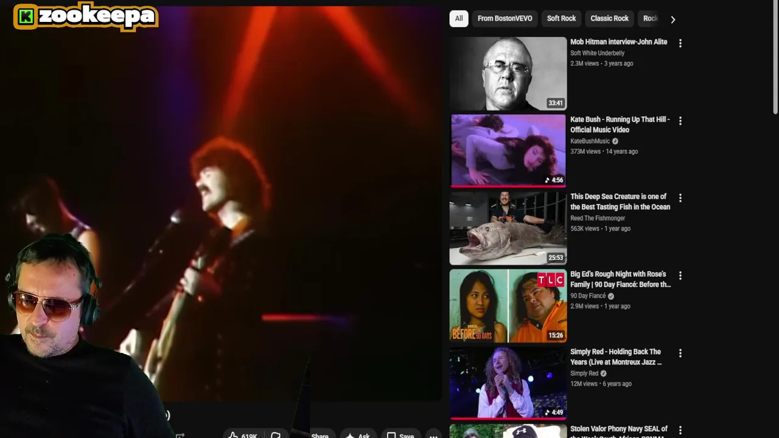Save the video to a playlist
This screenshot has width=779, height=438.
click(400, 436)
